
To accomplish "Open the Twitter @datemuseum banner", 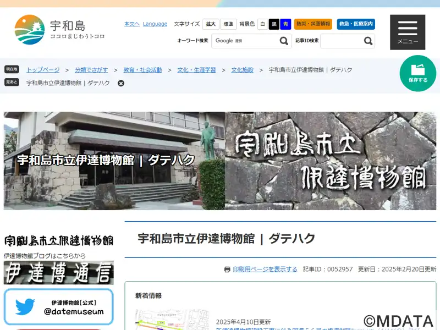I will pos(59,307).
